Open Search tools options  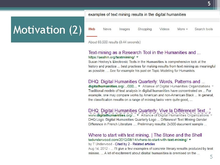204,29
